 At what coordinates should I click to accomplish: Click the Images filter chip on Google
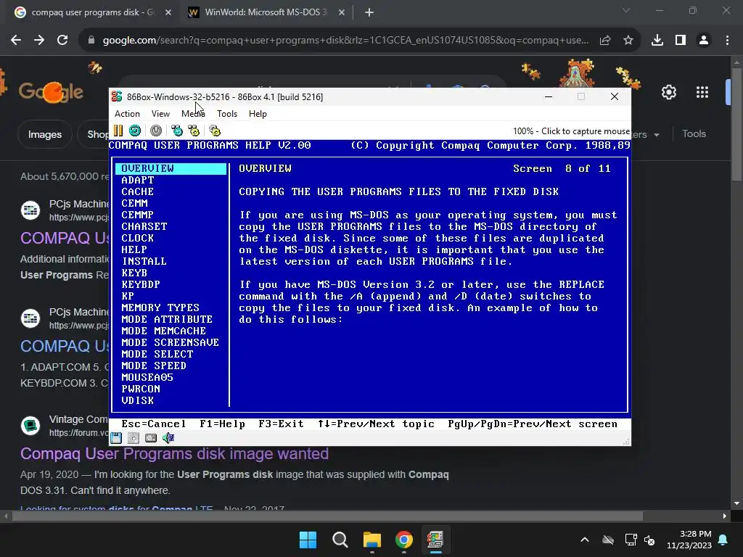pos(44,134)
